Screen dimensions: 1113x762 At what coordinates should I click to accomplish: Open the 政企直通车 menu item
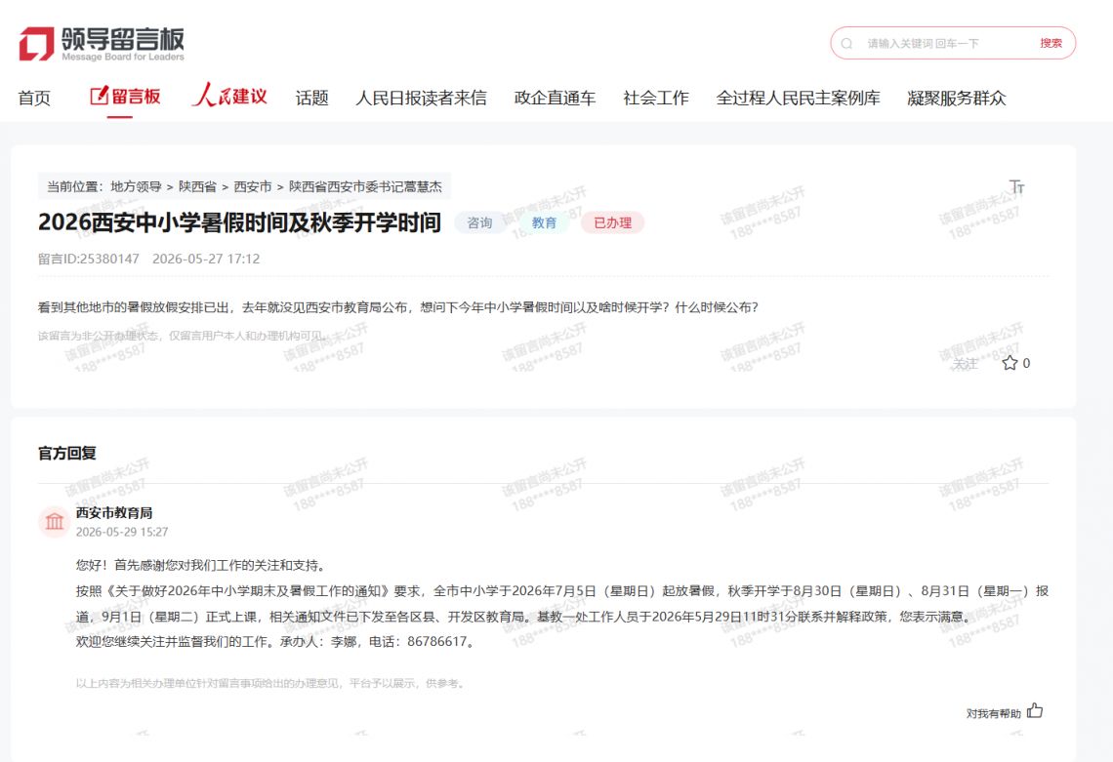(556, 98)
